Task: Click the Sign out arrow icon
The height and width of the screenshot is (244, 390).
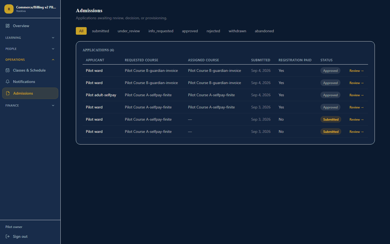Action: (8, 236)
